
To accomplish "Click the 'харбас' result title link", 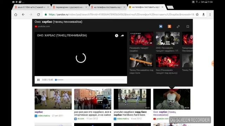I will click(x=39, y=112).
